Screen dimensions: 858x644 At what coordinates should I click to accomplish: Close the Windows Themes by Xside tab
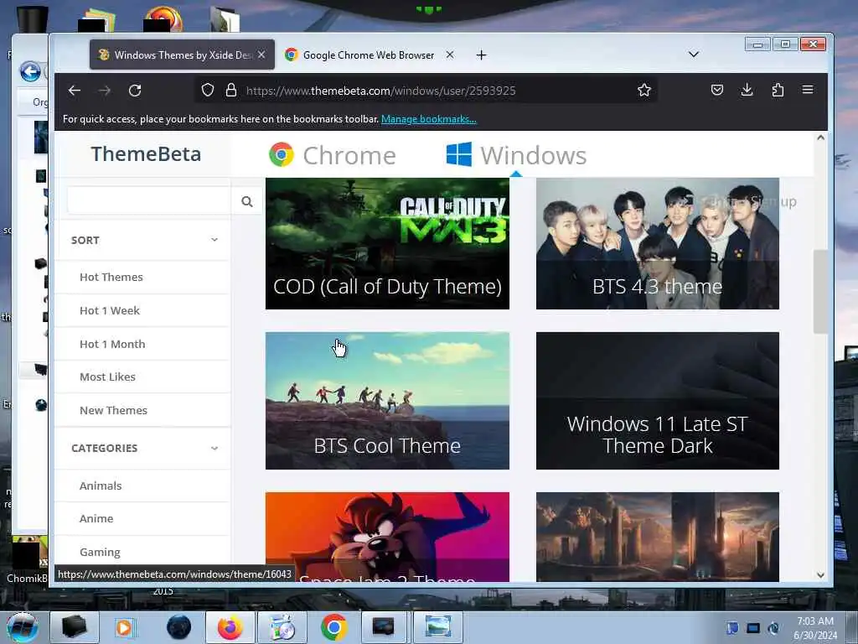[261, 55]
